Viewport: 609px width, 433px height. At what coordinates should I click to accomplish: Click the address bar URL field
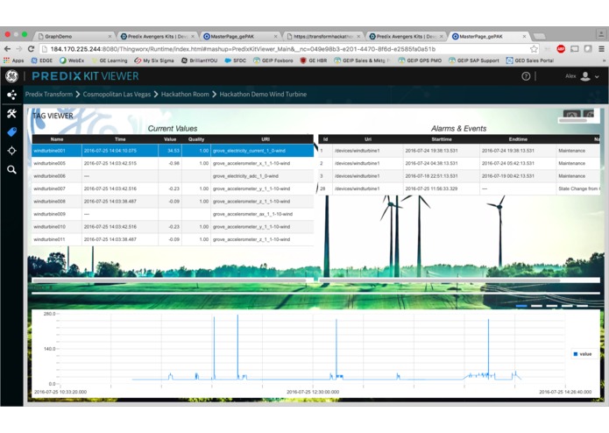click(286, 49)
